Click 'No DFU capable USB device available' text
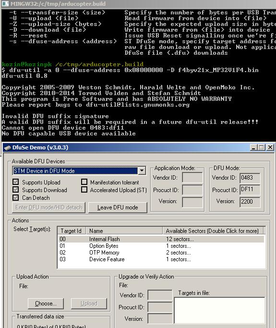The width and height of the screenshot is (276, 328). (x=69, y=134)
